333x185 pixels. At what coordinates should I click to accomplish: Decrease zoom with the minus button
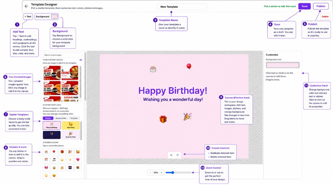click(150, 172)
